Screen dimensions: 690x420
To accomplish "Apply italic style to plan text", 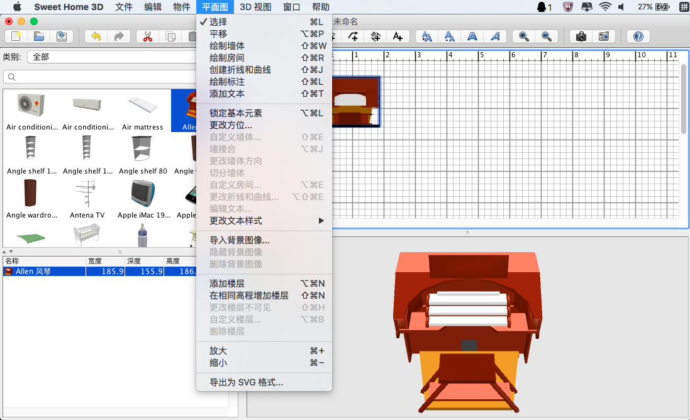I will [x=495, y=36].
